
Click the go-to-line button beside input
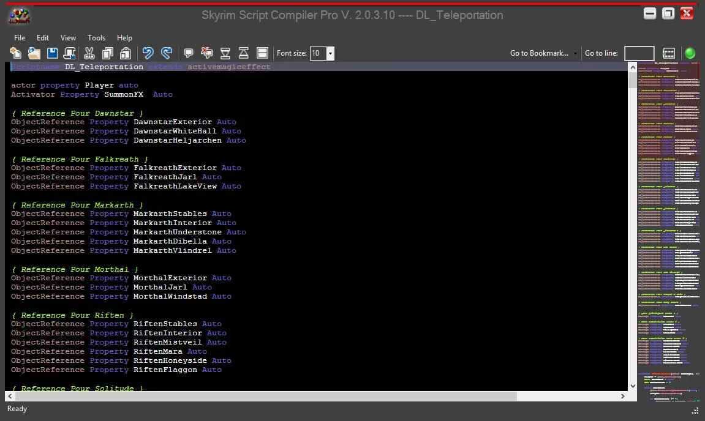tap(669, 53)
